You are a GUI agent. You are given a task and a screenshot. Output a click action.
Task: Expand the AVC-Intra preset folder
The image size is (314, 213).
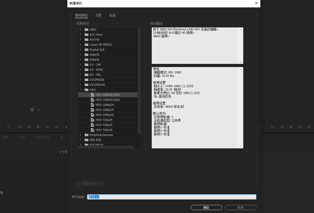tap(80, 34)
